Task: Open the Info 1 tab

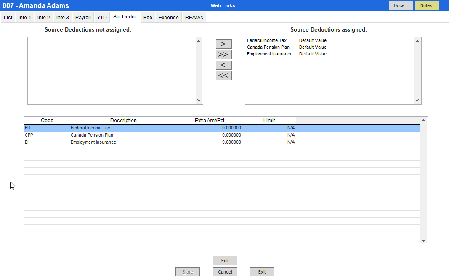Action: click(x=25, y=18)
